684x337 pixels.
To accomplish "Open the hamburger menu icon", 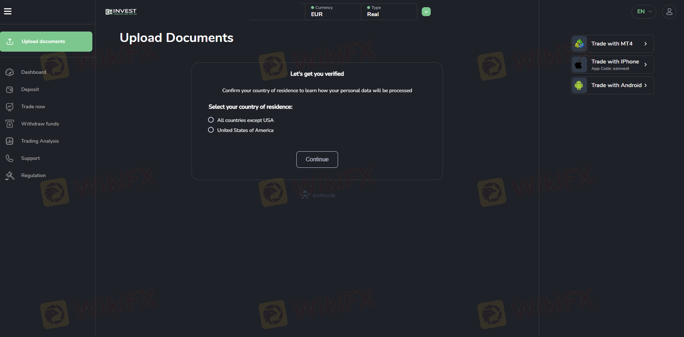I will pyautogui.click(x=8, y=11).
